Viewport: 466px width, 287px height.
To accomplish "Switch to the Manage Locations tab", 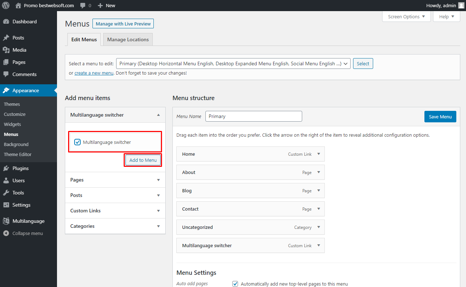I will pyautogui.click(x=128, y=39).
